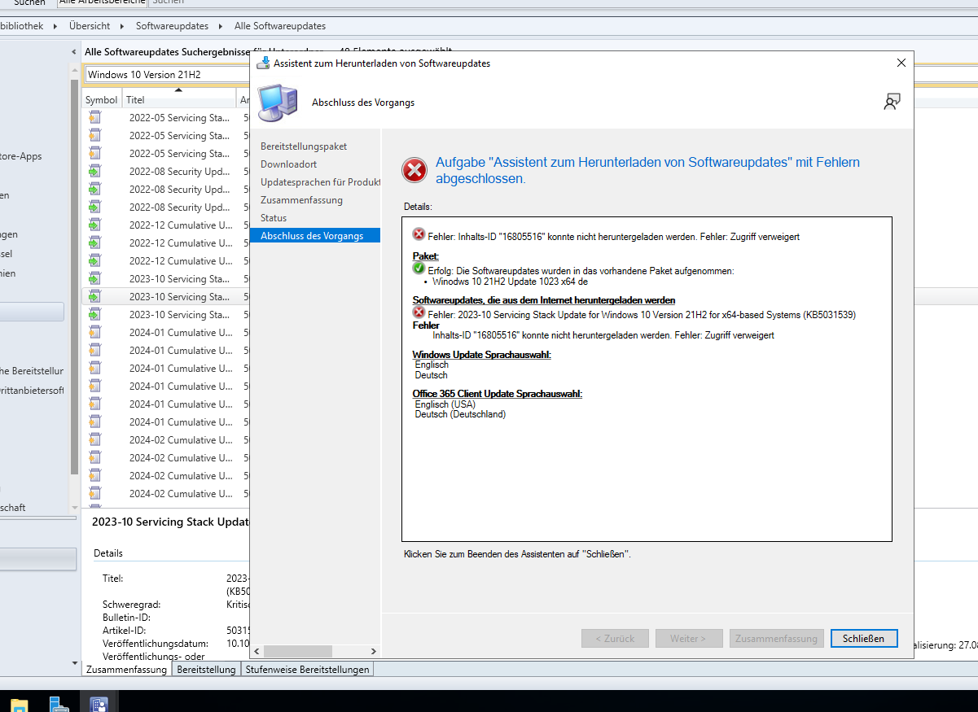Image resolution: width=978 pixels, height=712 pixels.
Task: Click the red error icon next to Inhalts-ID message
Action: coord(418,236)
